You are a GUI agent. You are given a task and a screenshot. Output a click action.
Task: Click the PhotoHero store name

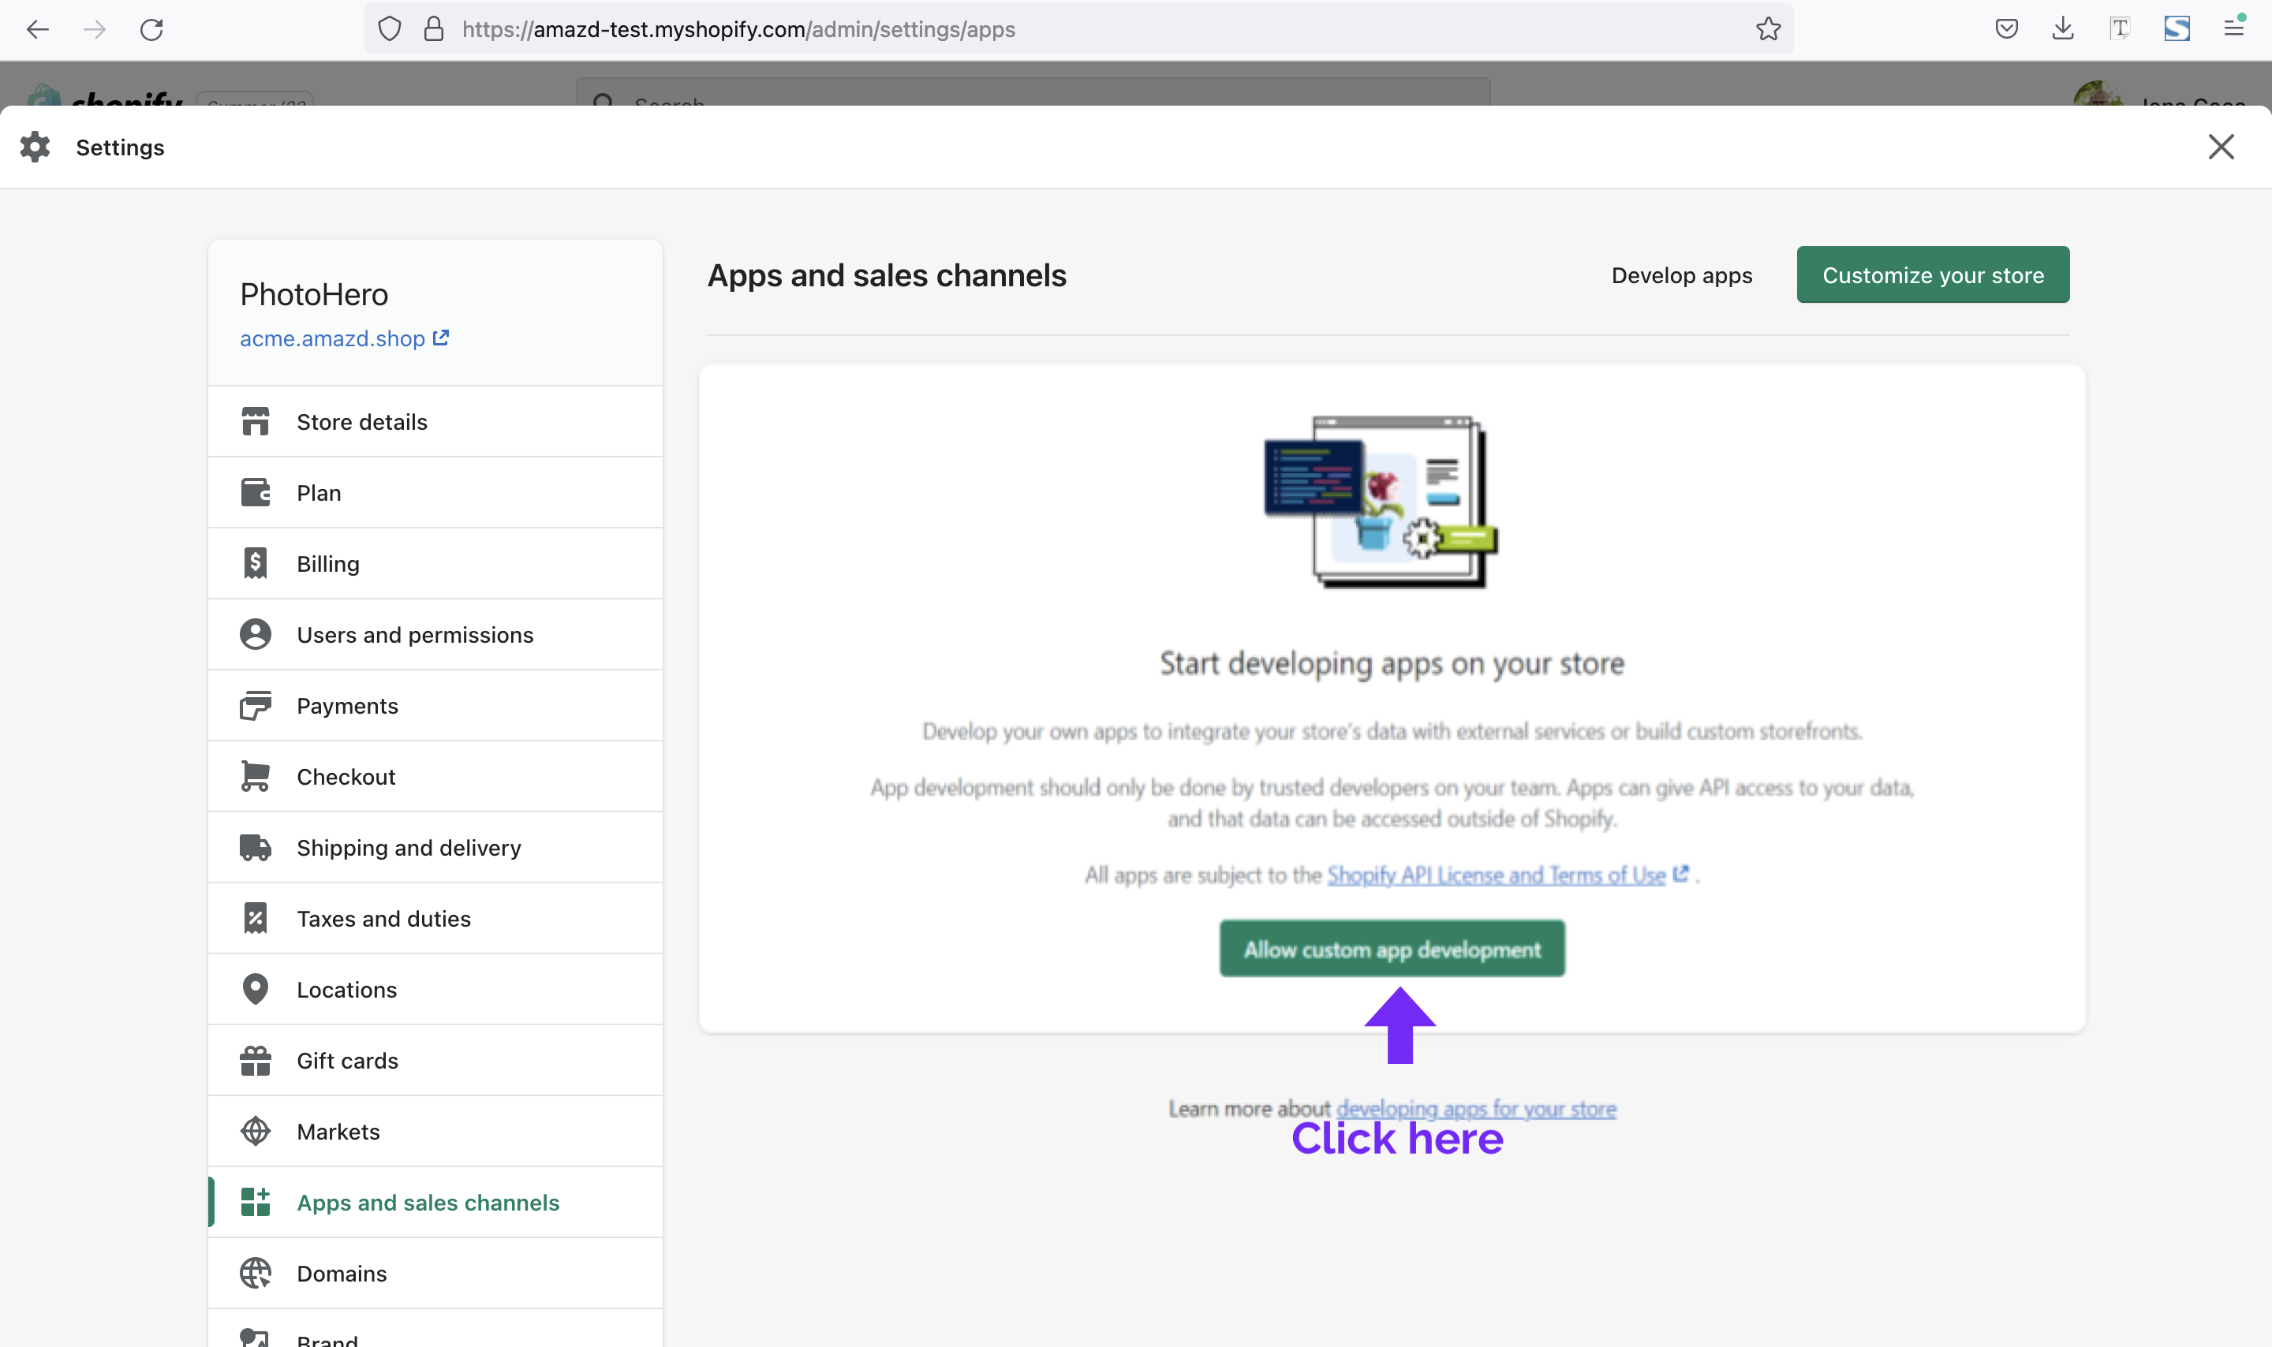pos(314,294)
